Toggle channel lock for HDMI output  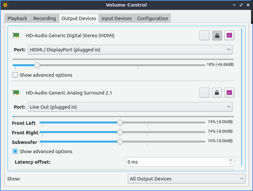[x=217, y=36]
